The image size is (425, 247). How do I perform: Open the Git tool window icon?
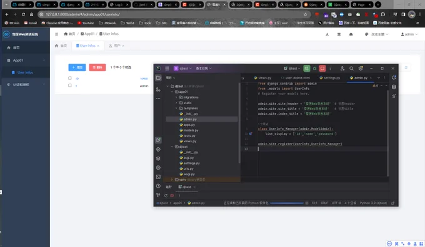tap(158, 195)
